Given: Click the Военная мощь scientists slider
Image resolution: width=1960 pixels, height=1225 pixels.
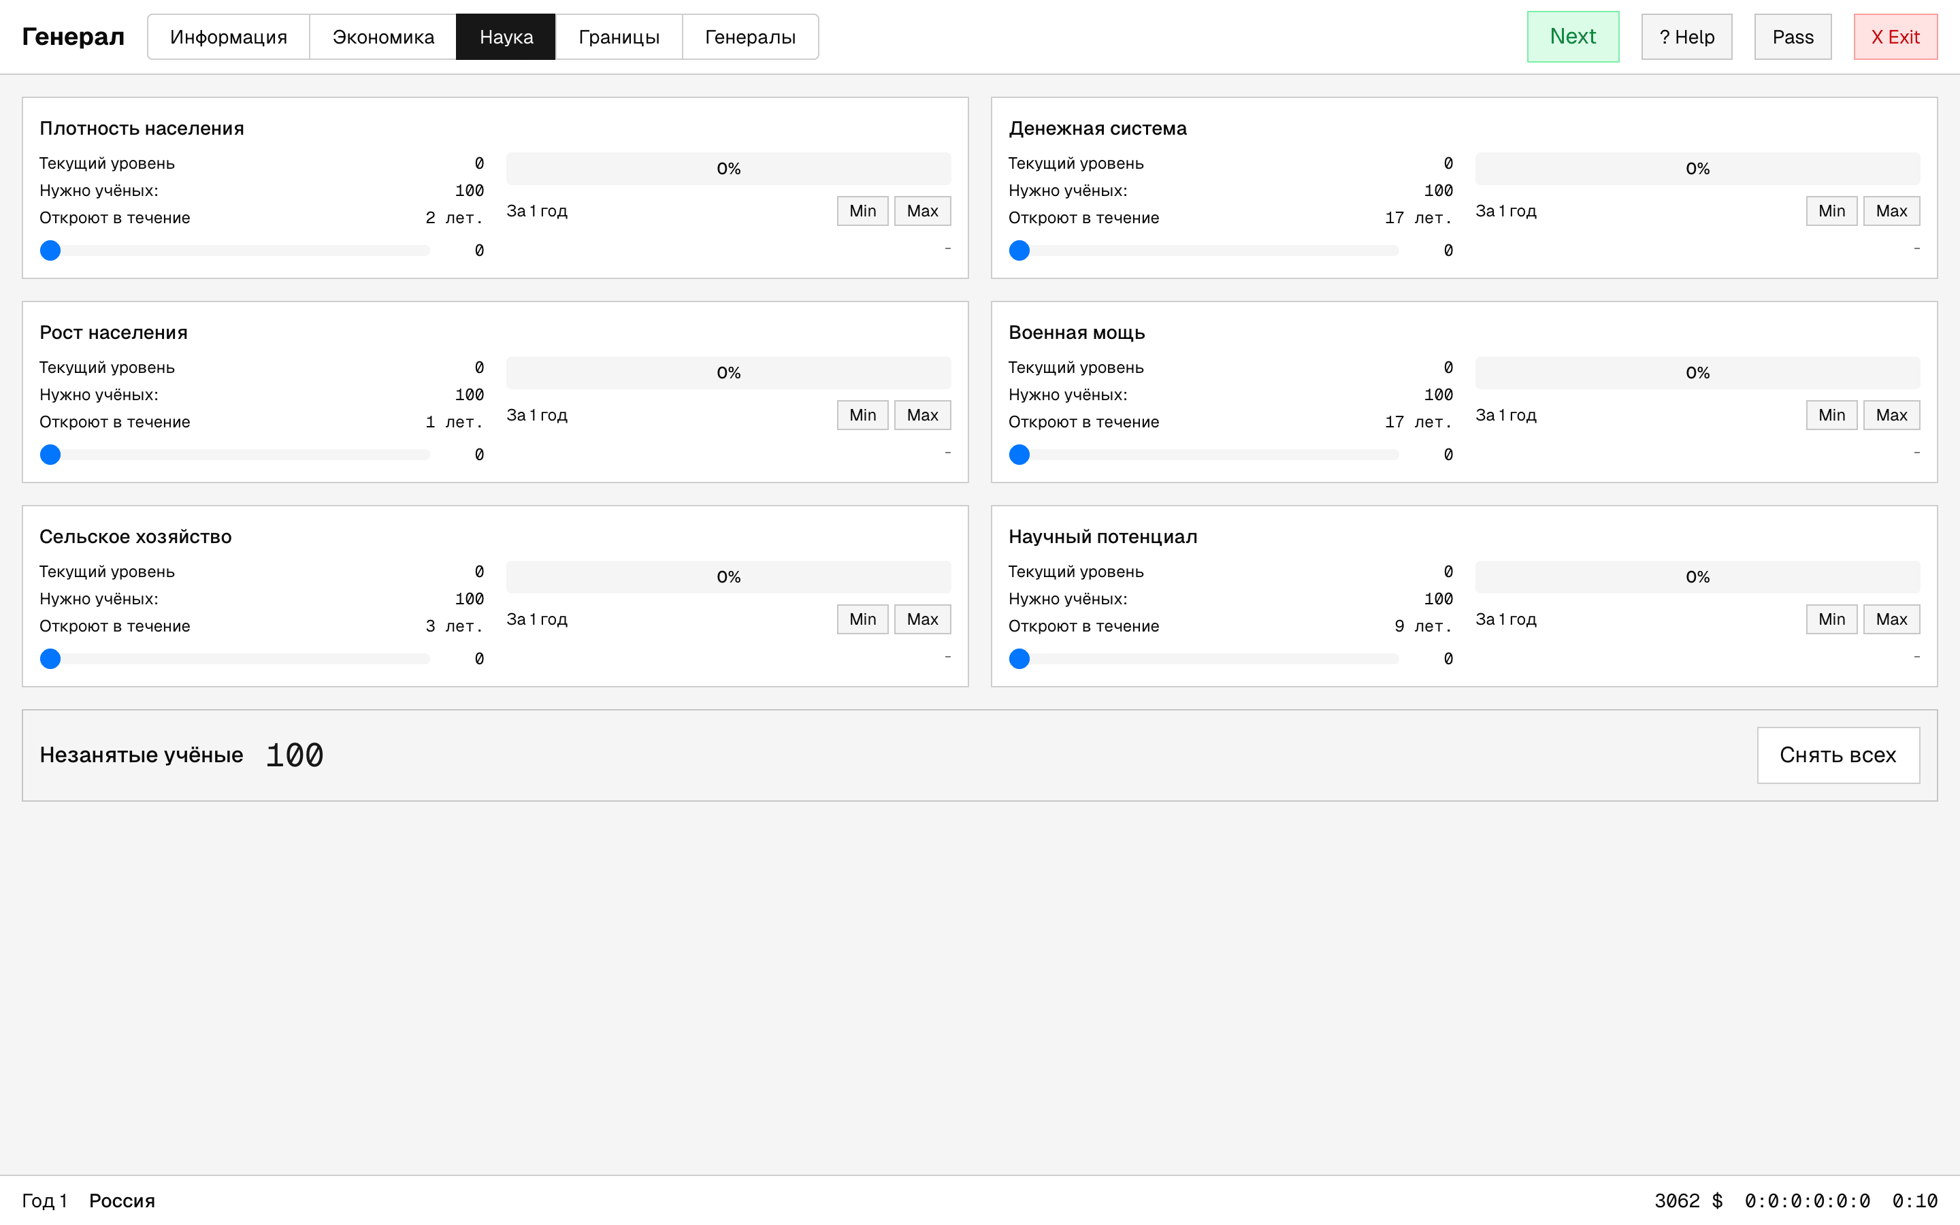Looking at the screenshot, I should [x=1203, y=455].
